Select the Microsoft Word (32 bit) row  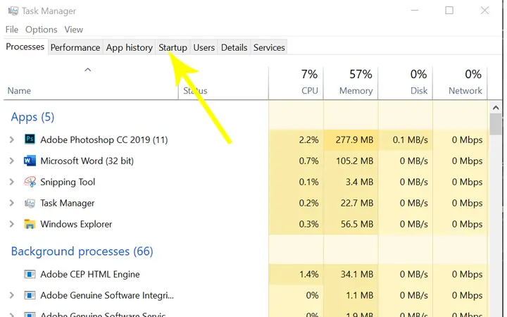tap(246, 161)
